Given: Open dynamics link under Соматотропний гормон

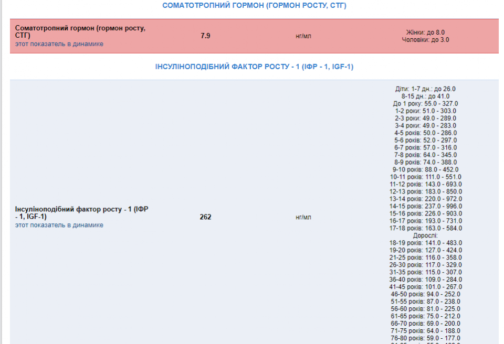Looking at the screenshot, I should 59,44.
